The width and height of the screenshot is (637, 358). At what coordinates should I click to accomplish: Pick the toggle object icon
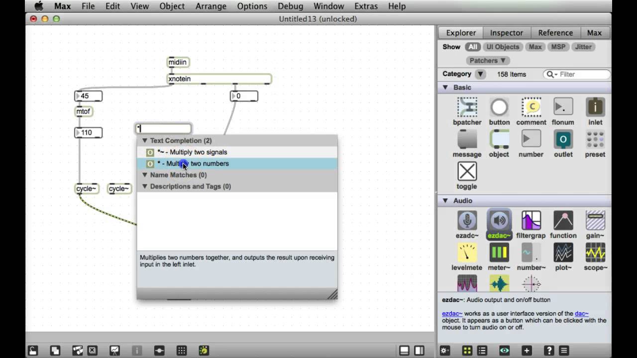[467, 172]
